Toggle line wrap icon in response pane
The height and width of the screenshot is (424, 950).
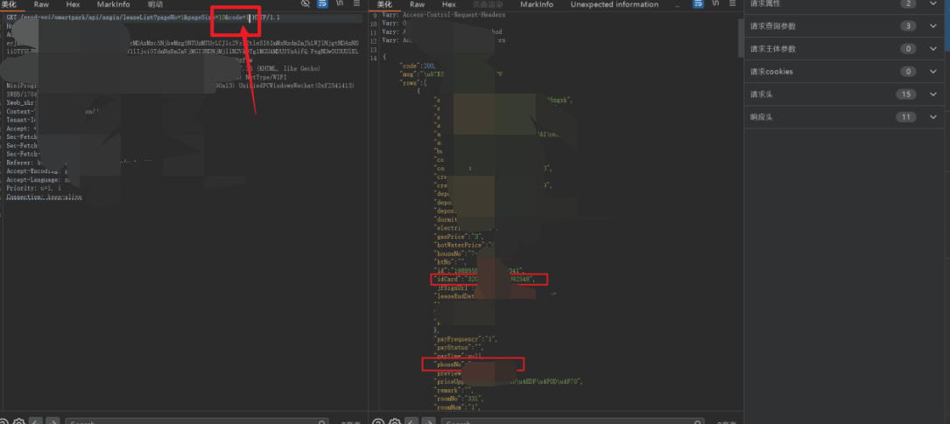click(700, 3)
